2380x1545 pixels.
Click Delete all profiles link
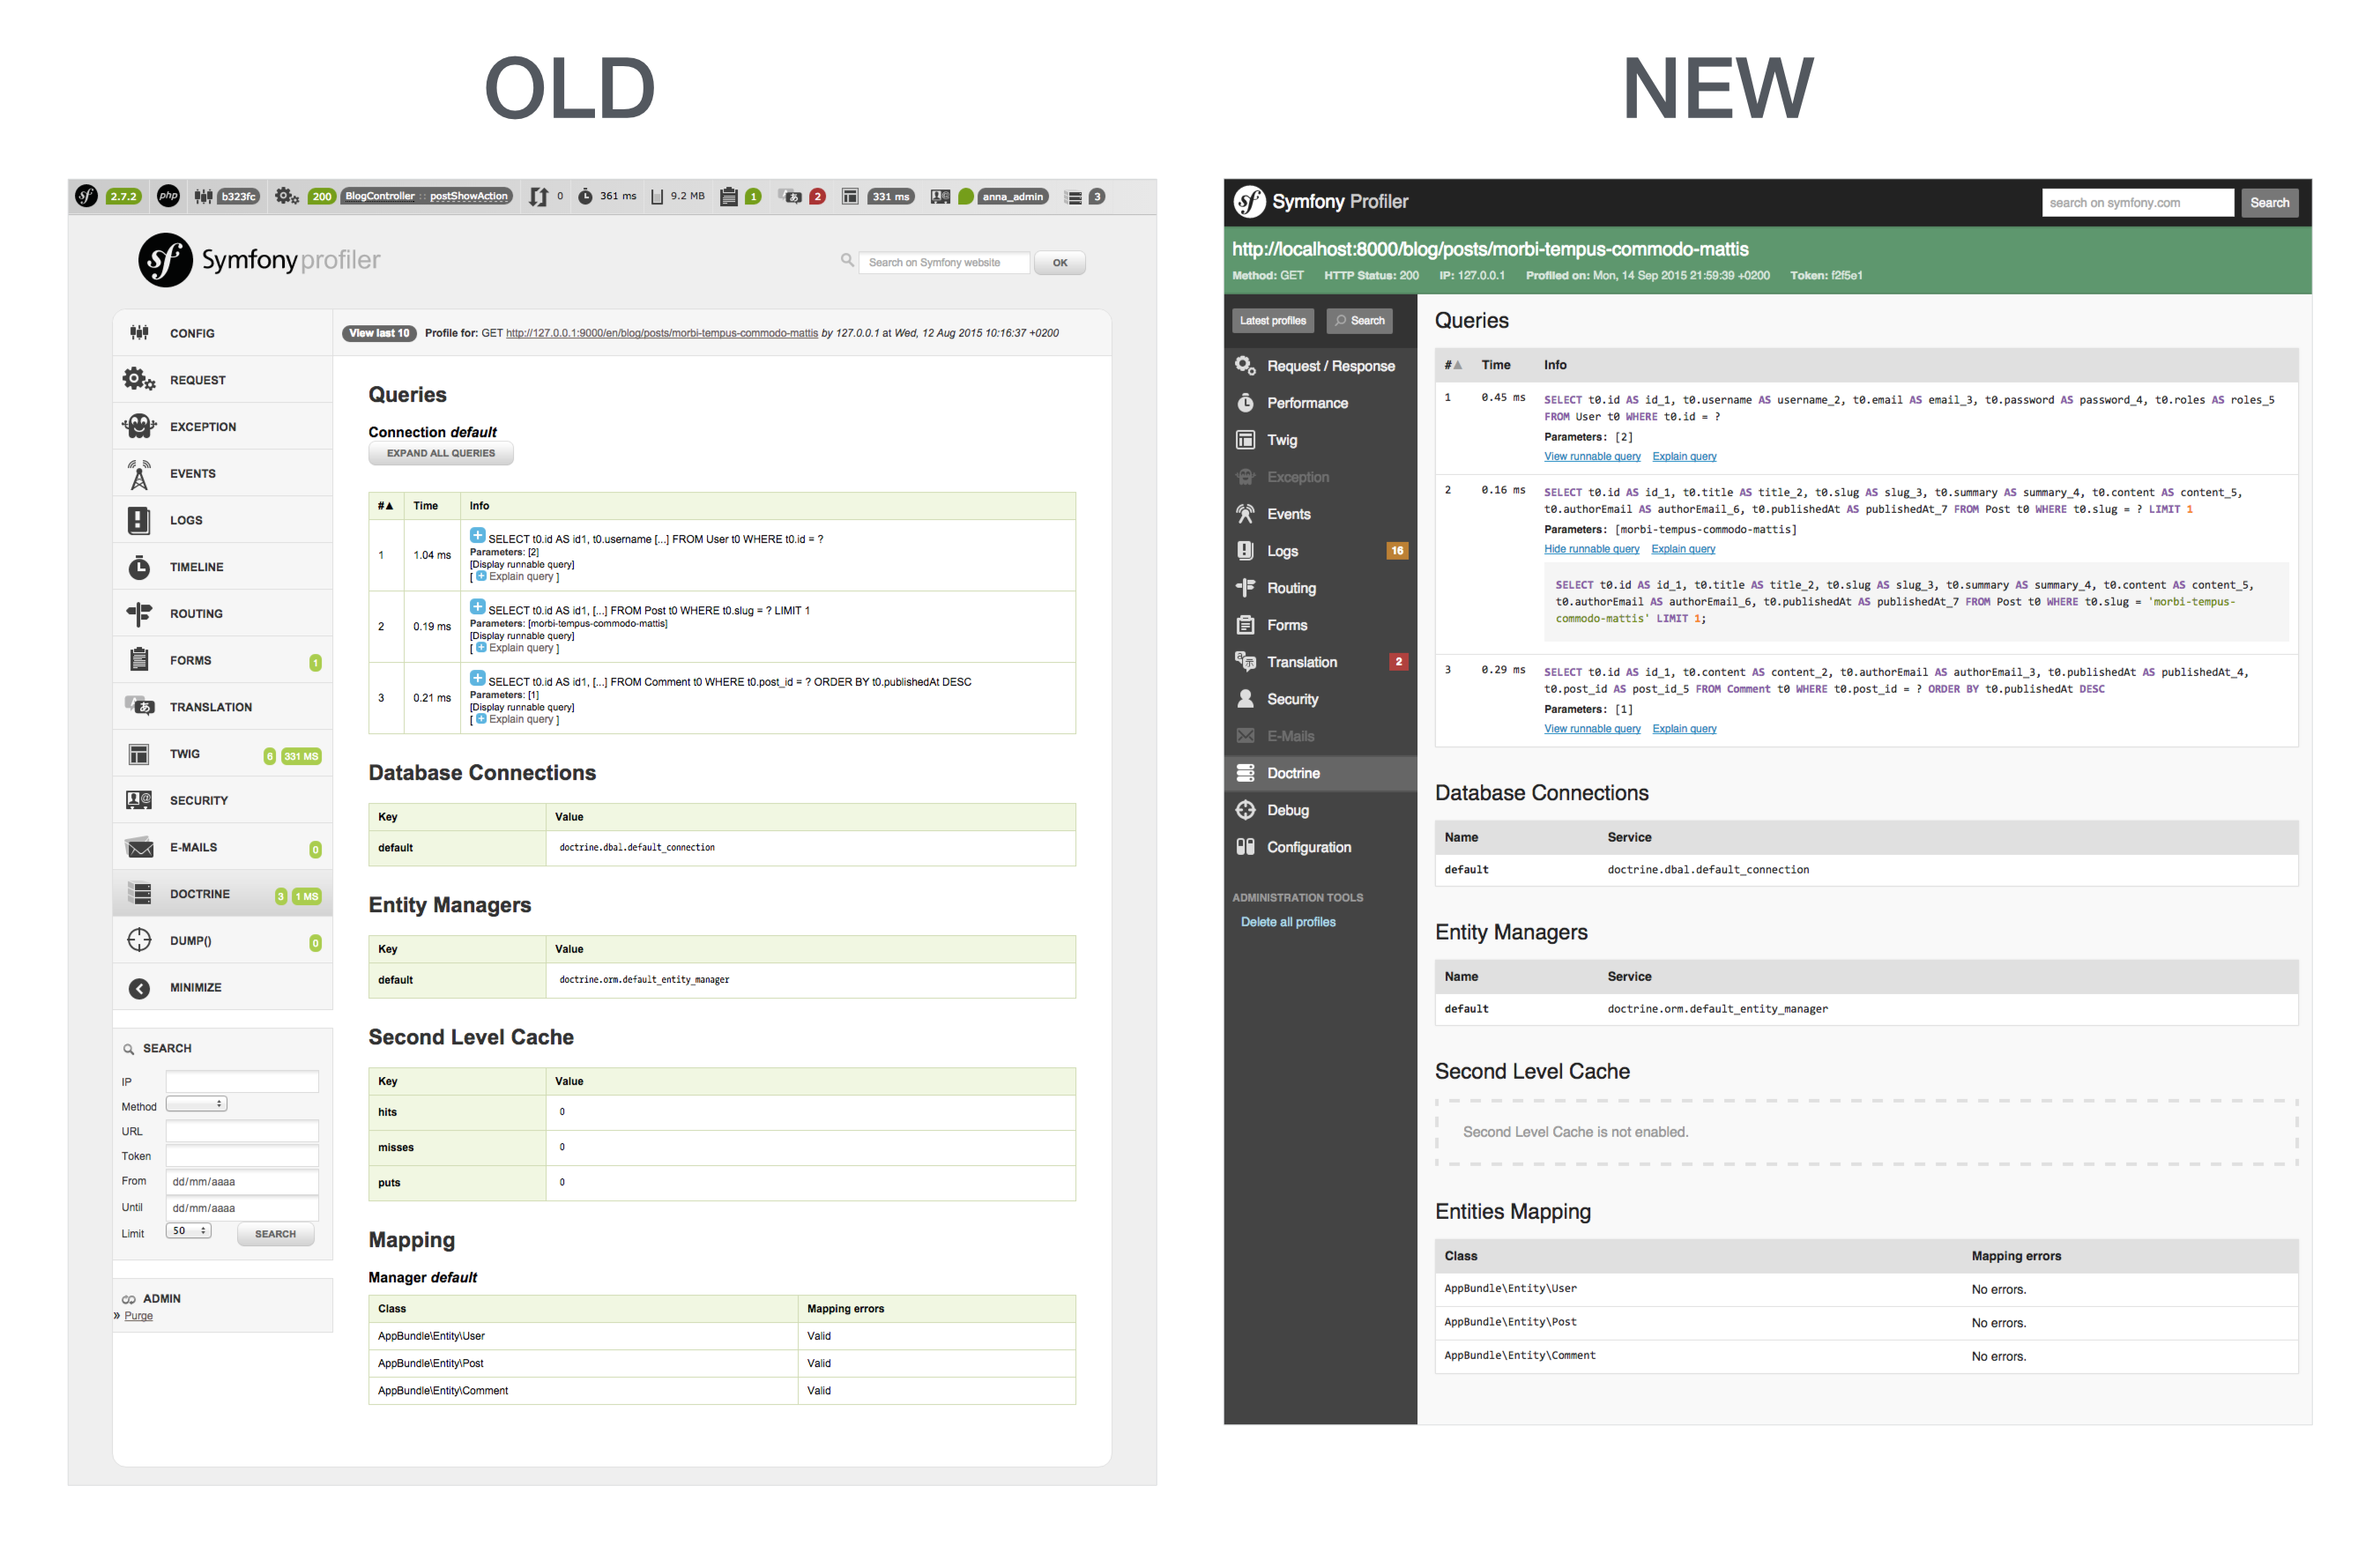click(1288, 922)
